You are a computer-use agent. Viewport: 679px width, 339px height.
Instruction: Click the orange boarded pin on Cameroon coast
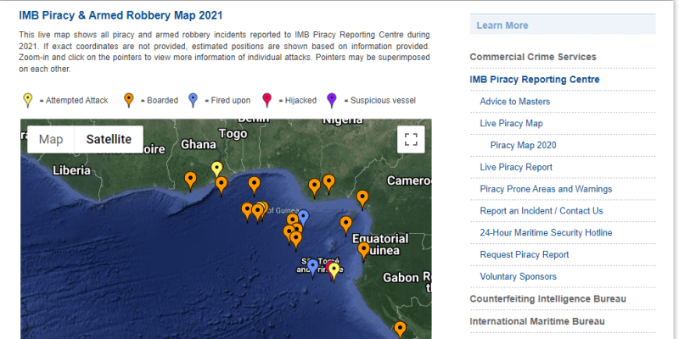tap(362, 198)
